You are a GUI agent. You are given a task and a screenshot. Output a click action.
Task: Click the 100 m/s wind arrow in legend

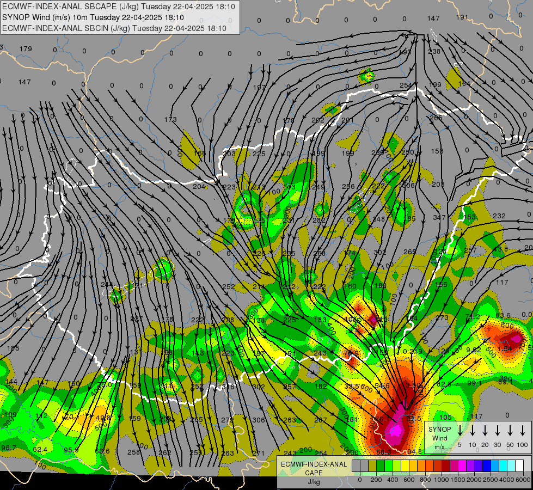[523, 430]
